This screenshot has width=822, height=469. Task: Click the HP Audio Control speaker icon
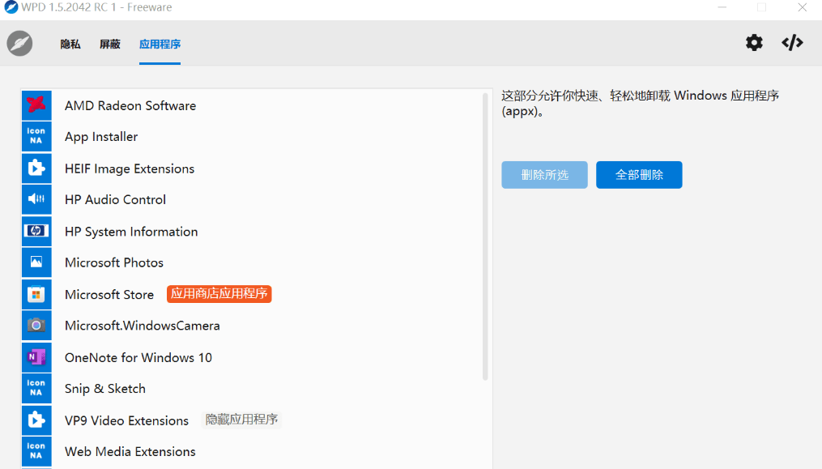[x=36, y=199]
